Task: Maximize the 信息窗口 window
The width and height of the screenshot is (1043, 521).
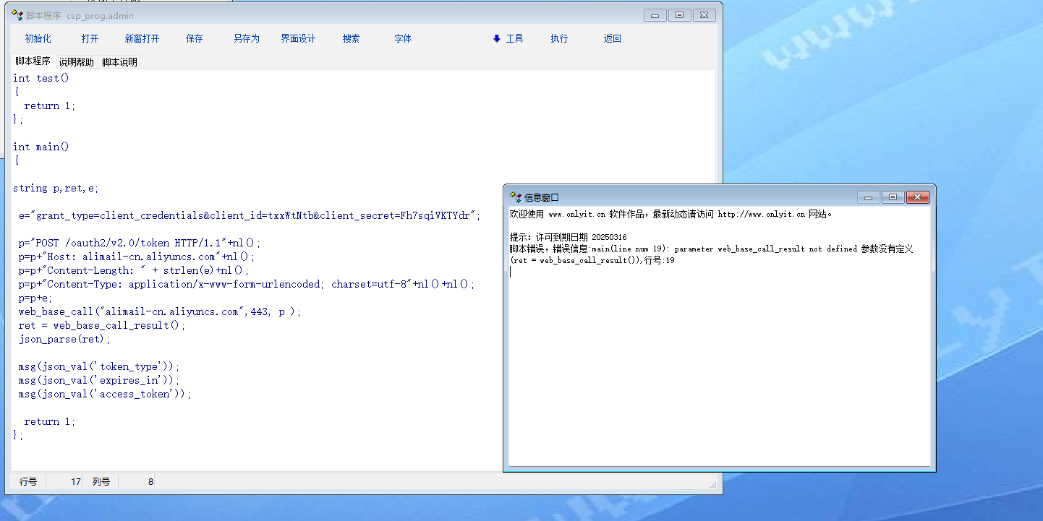Action: coord(893,197)
